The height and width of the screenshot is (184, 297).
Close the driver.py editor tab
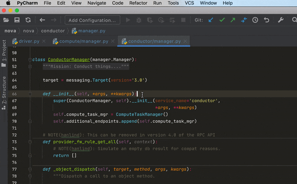(x=43, y=42)
